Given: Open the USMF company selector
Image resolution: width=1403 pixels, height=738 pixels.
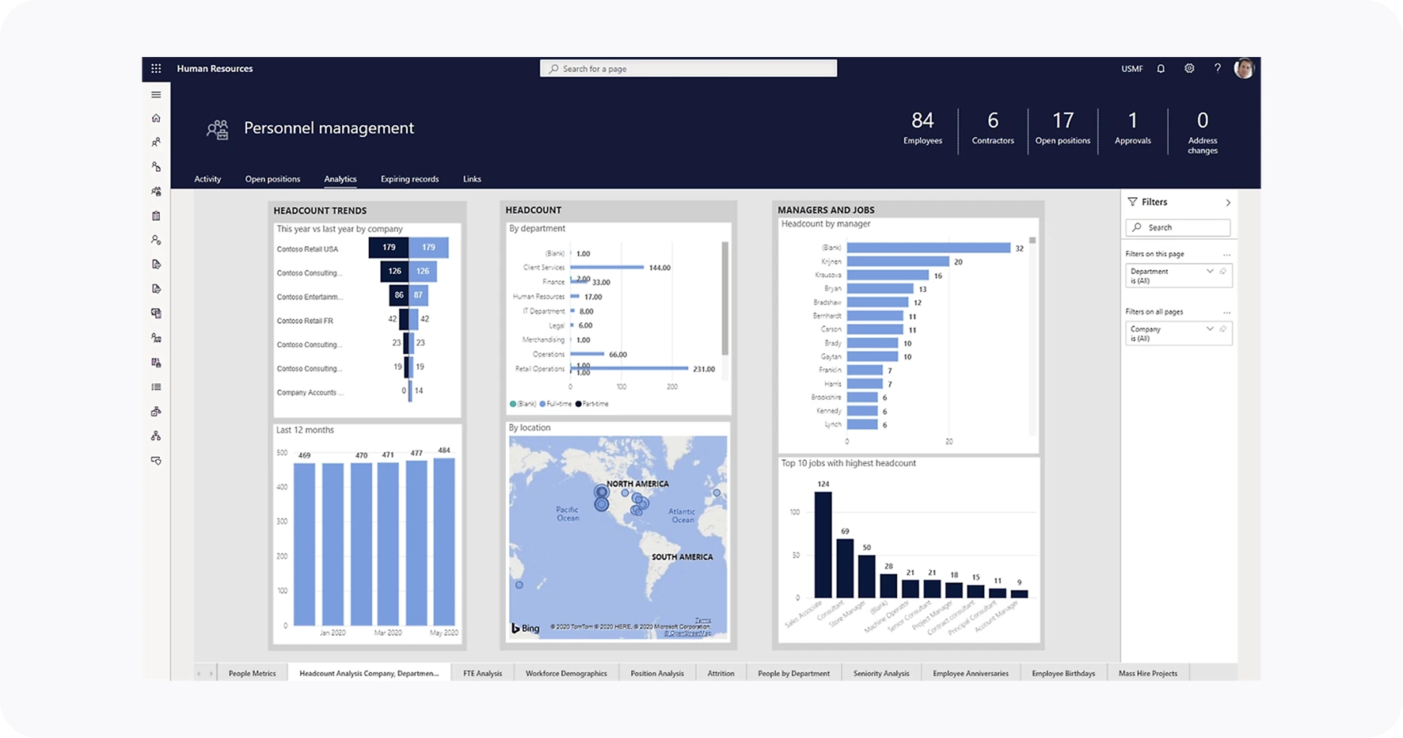Looking at the screenshot, I should [1131, 69].
